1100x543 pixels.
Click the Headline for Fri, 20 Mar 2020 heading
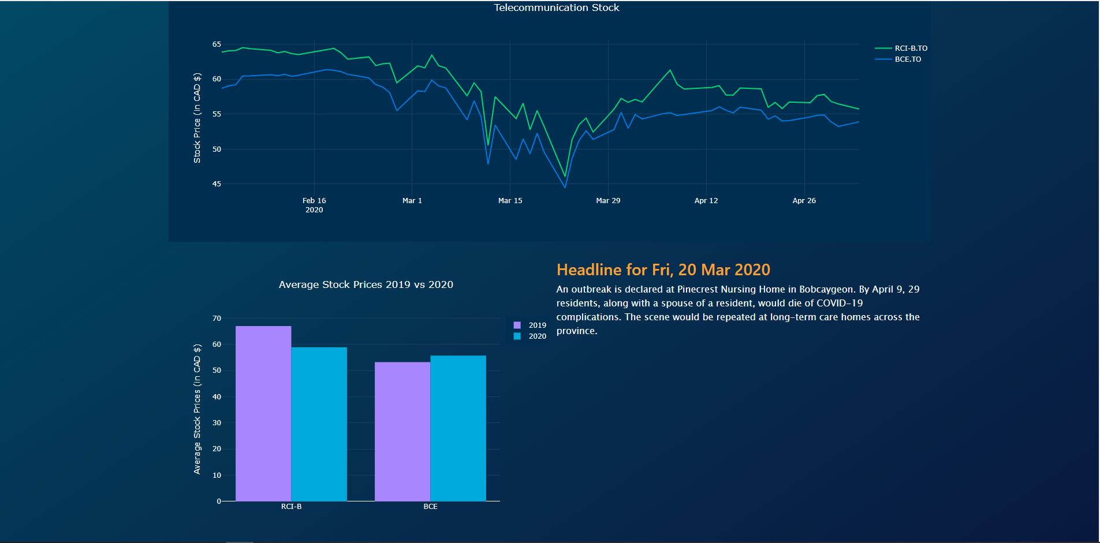[x=663, y=269]
